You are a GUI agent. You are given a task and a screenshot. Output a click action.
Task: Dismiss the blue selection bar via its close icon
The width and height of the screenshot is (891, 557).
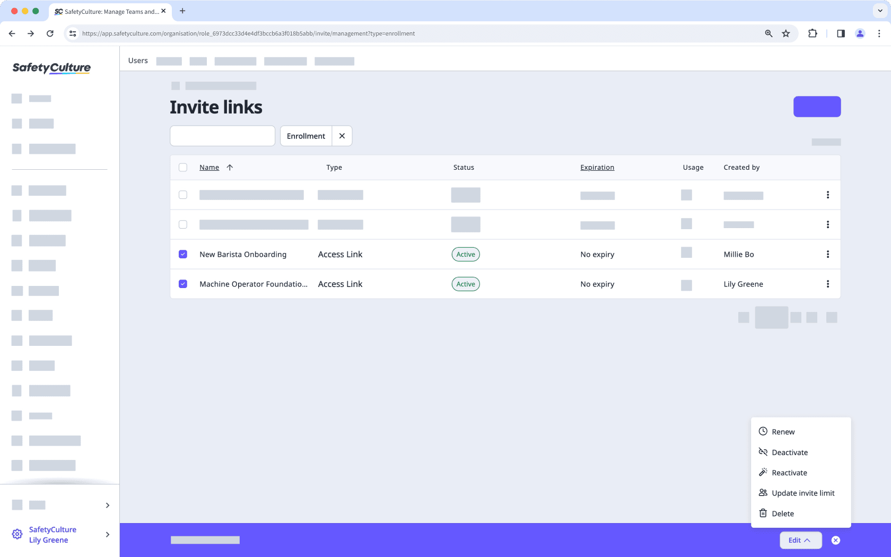coord(835,540)
